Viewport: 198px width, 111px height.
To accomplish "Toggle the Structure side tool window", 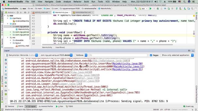I will (2, 30).
